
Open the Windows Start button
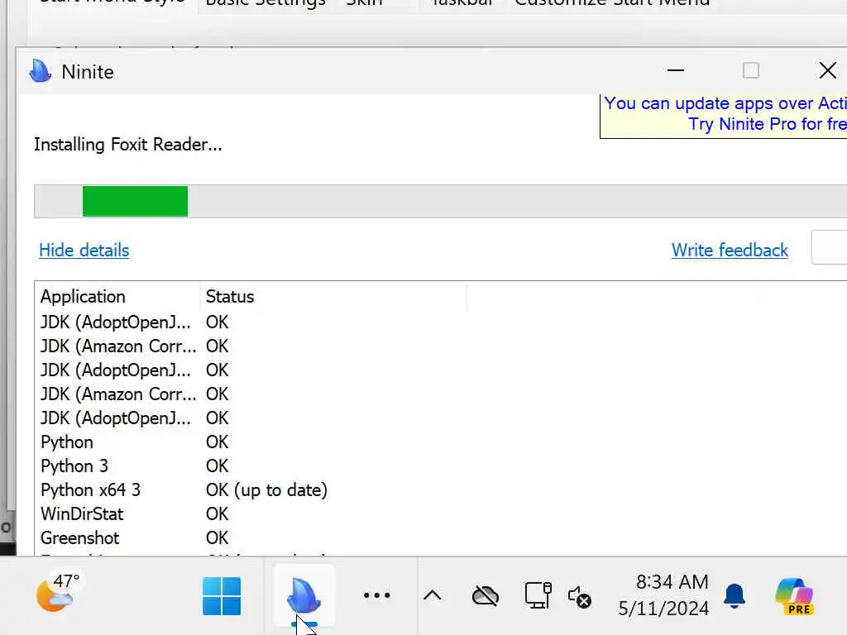point(222,596)
